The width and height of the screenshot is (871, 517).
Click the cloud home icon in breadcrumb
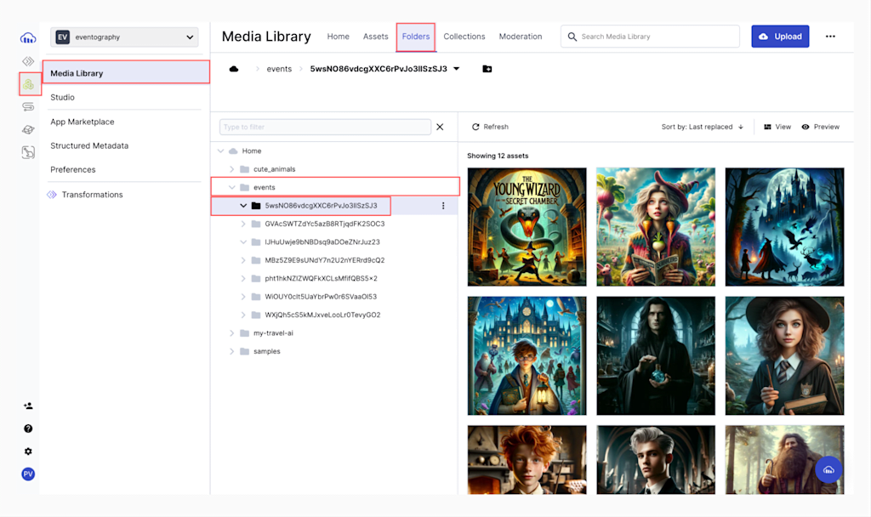[x=234, y=69]
